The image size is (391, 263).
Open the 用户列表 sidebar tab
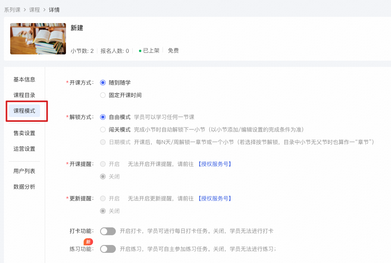click(24, 171)
